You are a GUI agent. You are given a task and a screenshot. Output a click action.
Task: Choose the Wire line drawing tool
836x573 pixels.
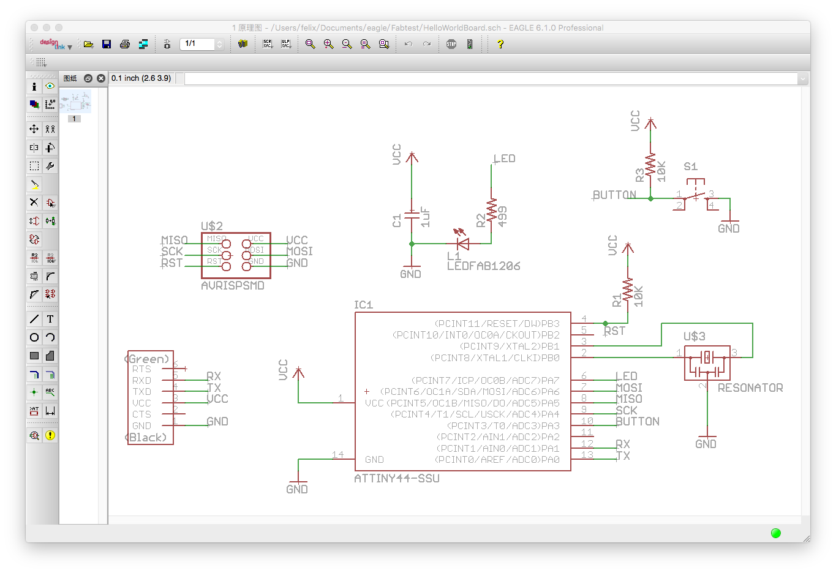click(34, 319)
